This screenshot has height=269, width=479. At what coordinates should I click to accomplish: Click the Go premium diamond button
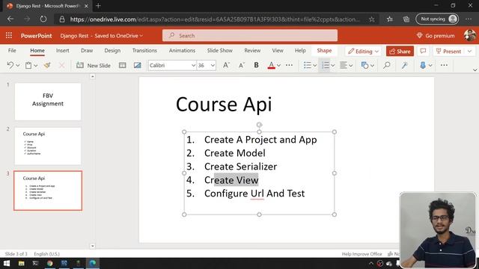(436, 36)
